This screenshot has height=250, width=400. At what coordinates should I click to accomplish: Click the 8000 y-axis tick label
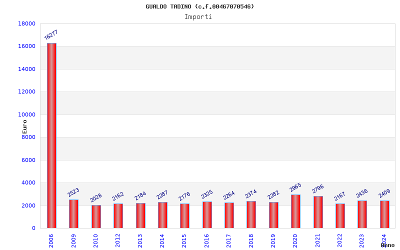tap(28, 137)
